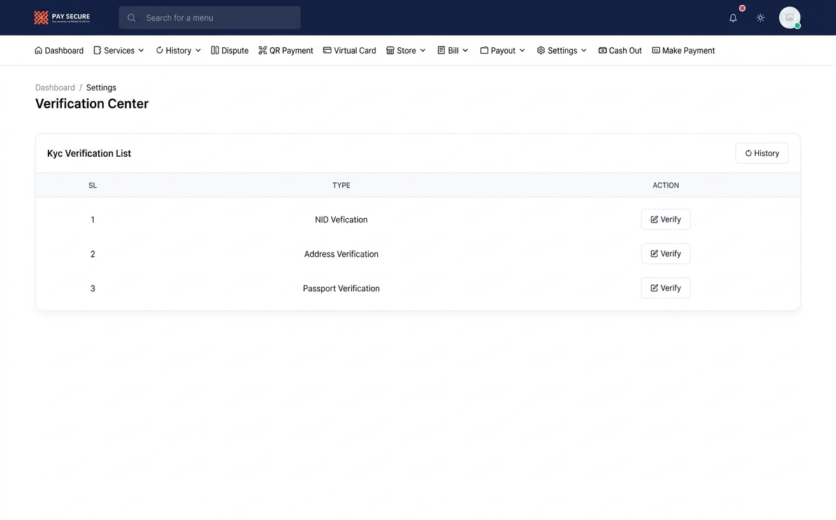Click the Pay Secure logo
Image resolution: width=836 pixels, height=520 pixels.
[62, 17]
